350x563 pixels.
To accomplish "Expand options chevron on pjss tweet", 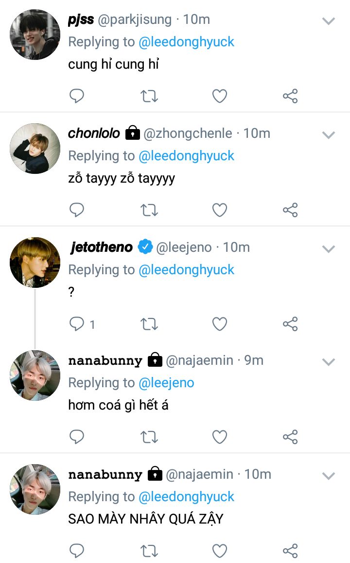I will pos(329,21).
